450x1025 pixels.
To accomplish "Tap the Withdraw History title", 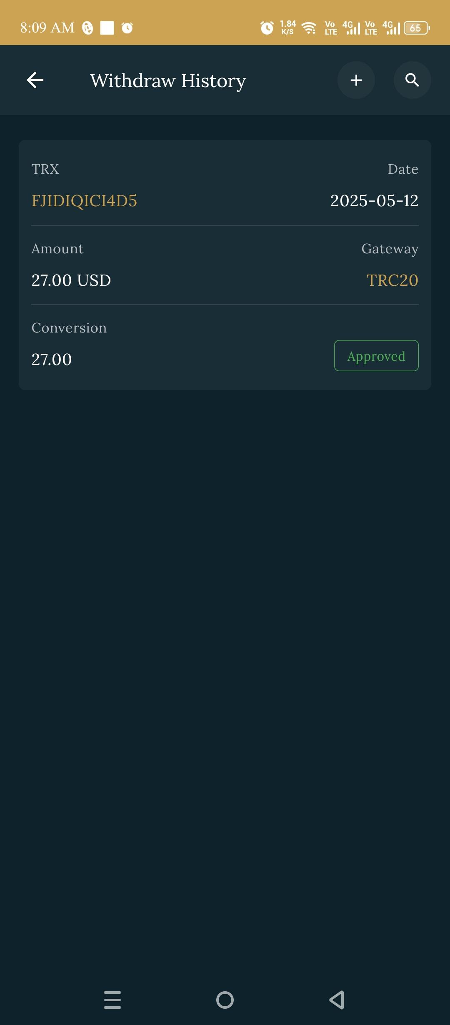I will pos(168,80).
